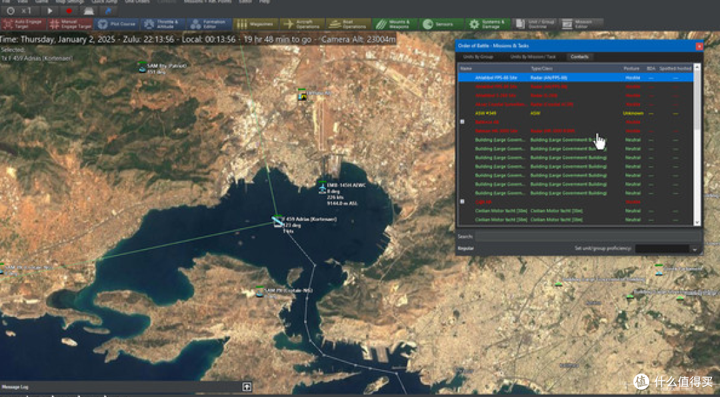Open Unit / Group Doctrine
The width and height of the screenshot is (720, 397).
pyautogui.click(x=535, y=24)
